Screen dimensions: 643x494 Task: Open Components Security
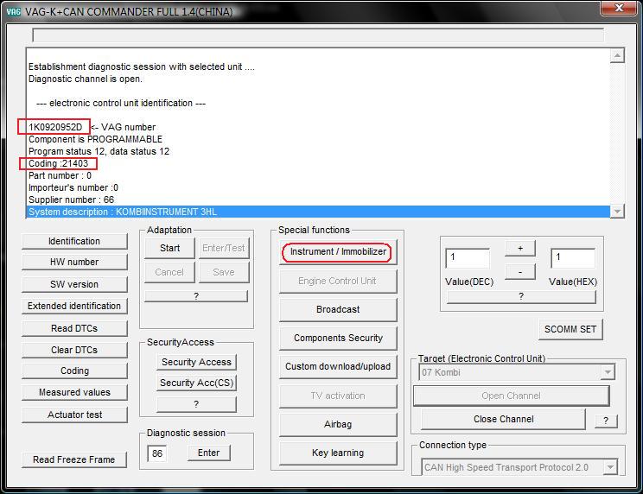click(x=338, y=339)
